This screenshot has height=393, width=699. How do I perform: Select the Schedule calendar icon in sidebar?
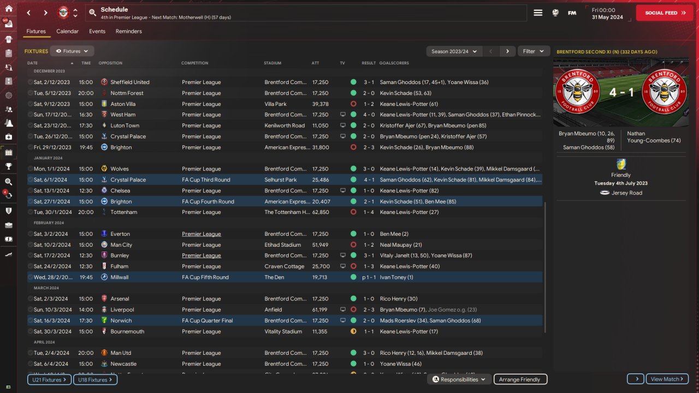(8, 152)
